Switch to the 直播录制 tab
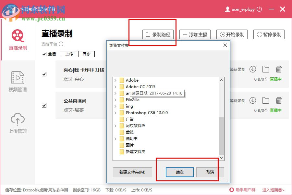This screenshot has width=292, height=195. pyautogui.click(x=17, y=40)
